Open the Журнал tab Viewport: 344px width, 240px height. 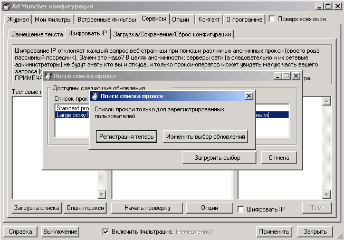(18, 20)
